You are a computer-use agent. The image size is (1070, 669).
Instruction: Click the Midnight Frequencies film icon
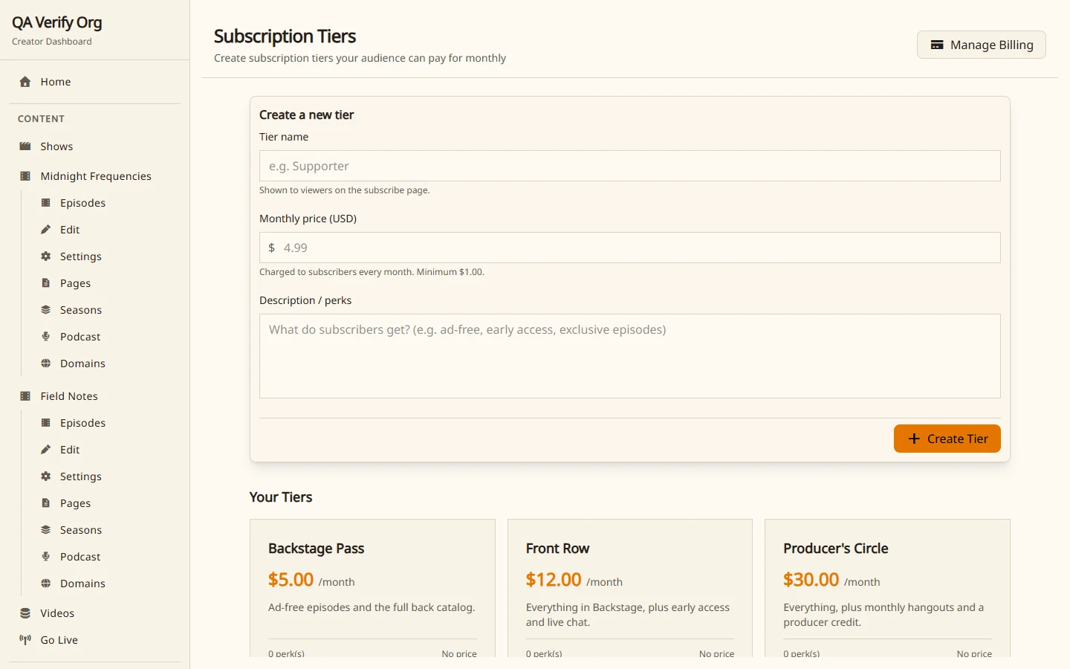click(25, 176)
